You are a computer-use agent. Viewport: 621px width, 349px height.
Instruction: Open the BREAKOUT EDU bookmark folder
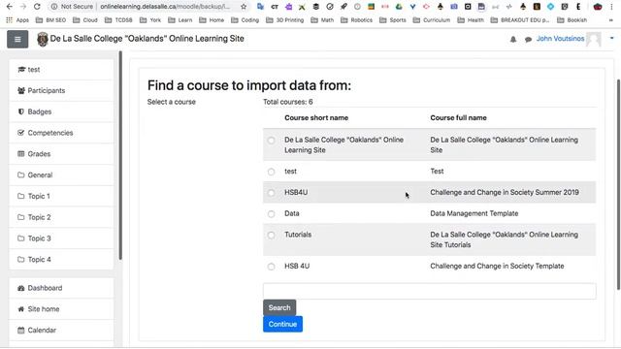pos(520,19)
